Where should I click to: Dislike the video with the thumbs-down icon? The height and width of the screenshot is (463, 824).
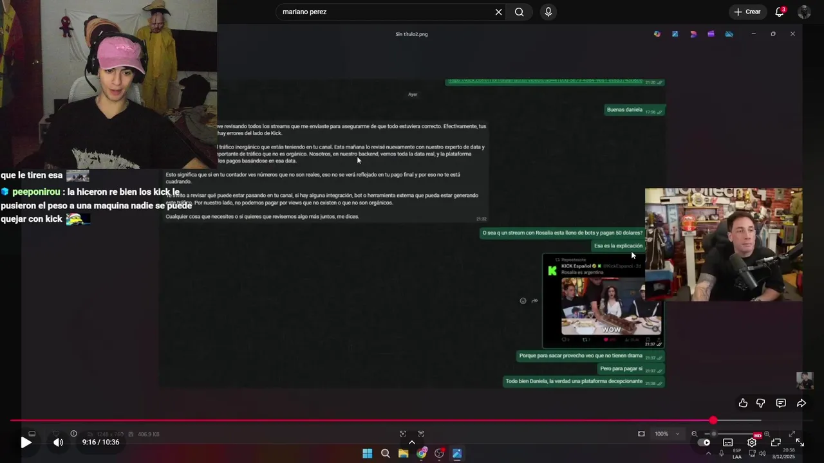[761, 403]
